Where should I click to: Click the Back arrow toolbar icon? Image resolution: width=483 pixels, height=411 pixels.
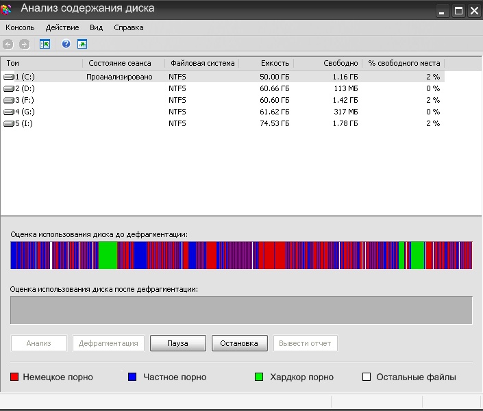8,45
